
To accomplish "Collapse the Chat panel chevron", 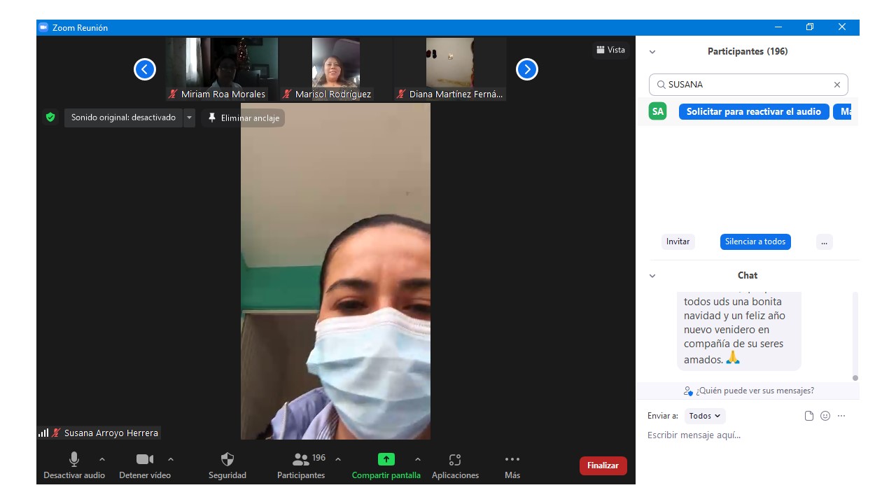I will (x=652, y=276).
